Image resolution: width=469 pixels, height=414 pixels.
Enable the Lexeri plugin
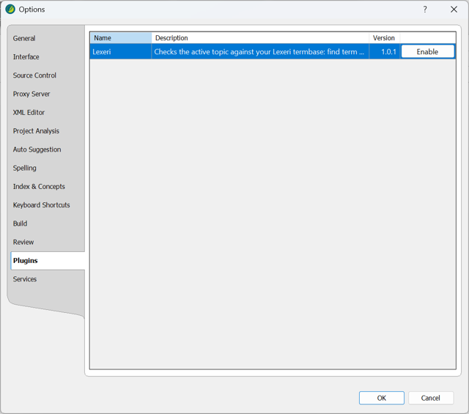pos(427,52)
